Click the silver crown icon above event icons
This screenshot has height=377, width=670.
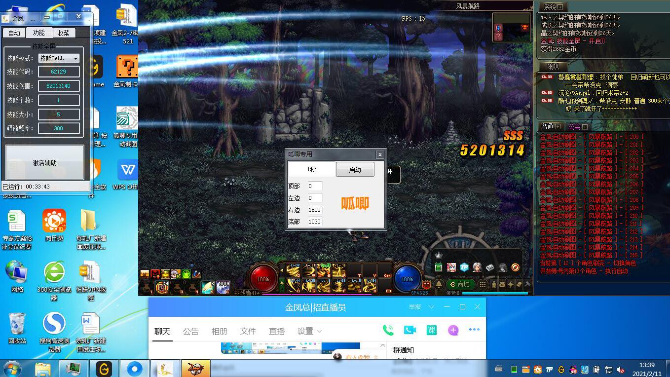point(439,255)
